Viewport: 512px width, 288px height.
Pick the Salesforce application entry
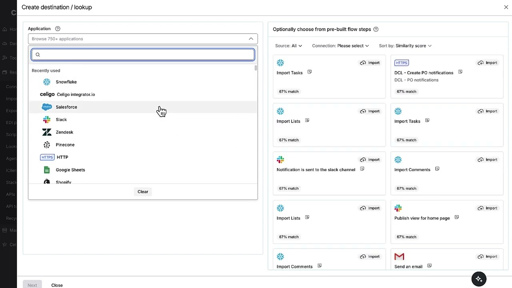[143, 107]
